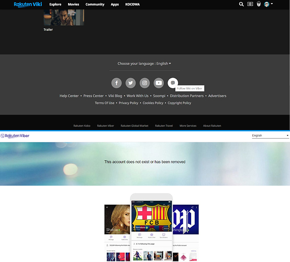Open the Explore menu
290x262 pixels.
(55, 4)
